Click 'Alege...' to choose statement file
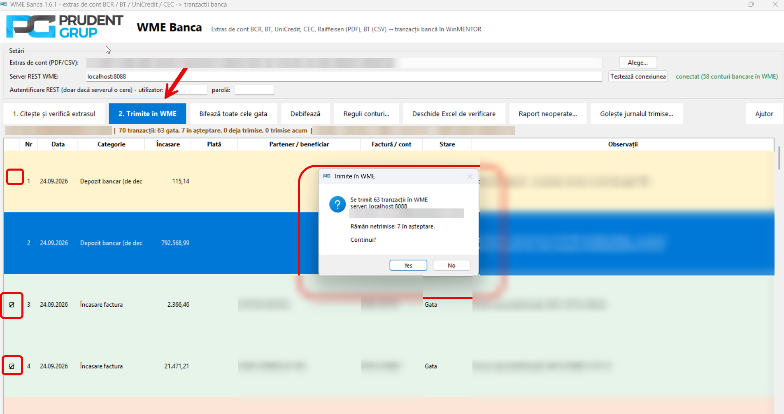 click(x=638, y=62)
